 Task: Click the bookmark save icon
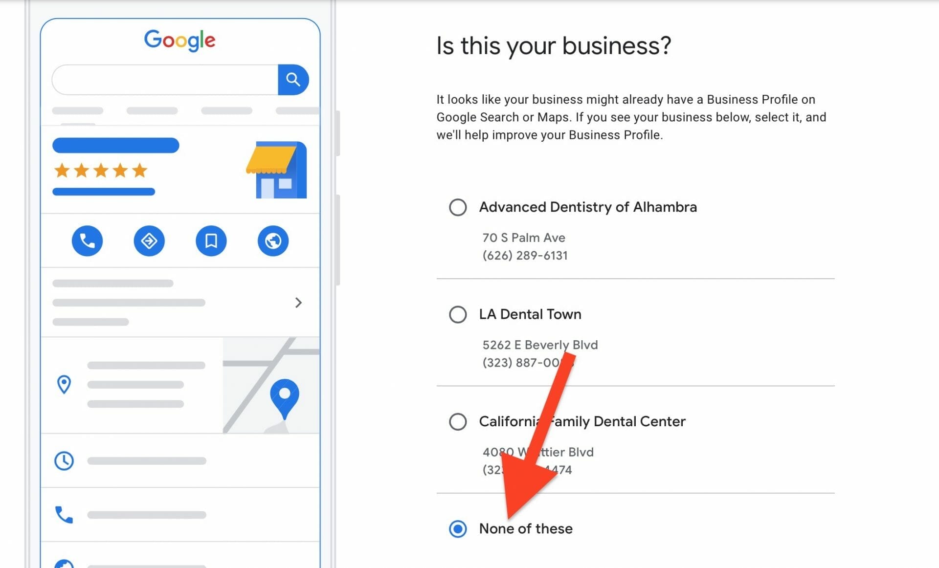point(211,240)
